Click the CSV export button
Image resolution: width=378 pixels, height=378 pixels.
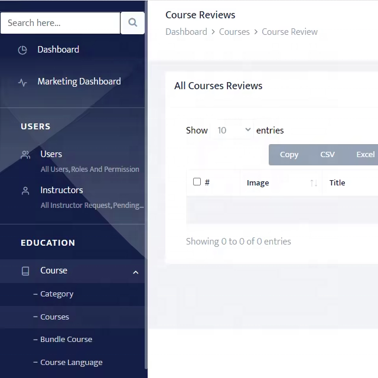pos(327,155)
